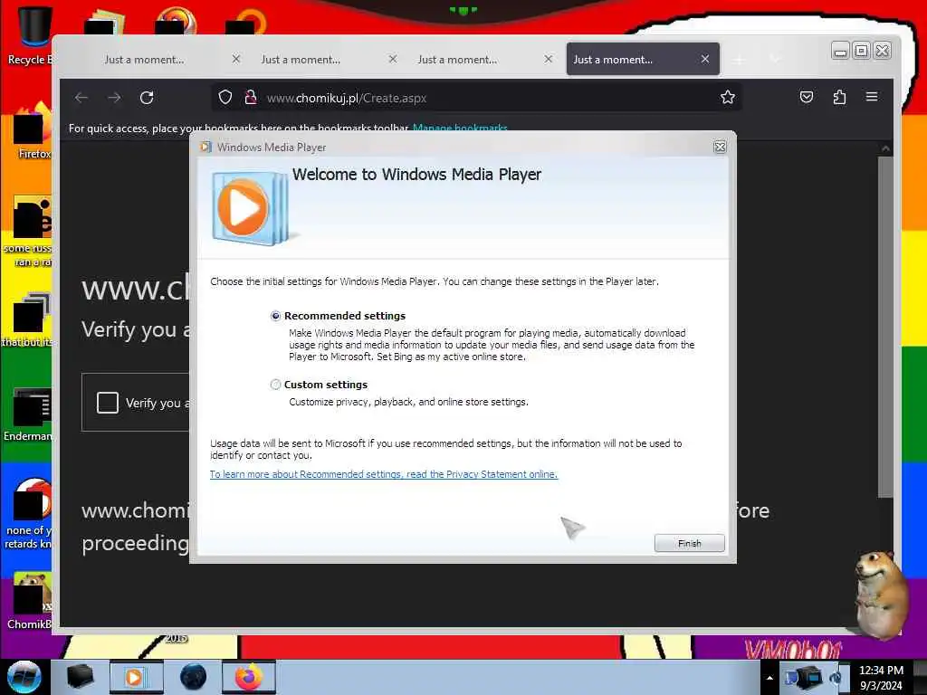Image resolution: width=927 pixels, height=695 pixels.
Task: Switch to the third Just a moment tab
Action: (457, 59)
